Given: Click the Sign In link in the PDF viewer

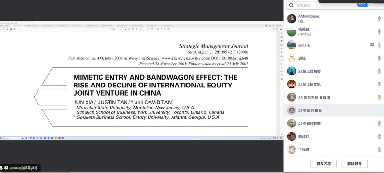Looking at the screenshot, I should tap(279, 26).
